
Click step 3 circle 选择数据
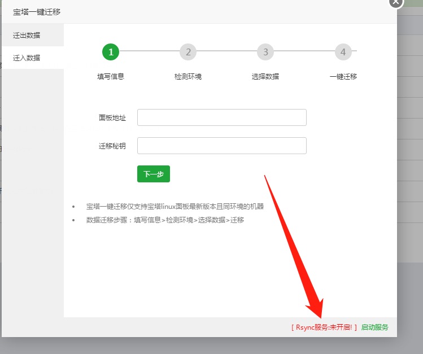pos(265,52)
